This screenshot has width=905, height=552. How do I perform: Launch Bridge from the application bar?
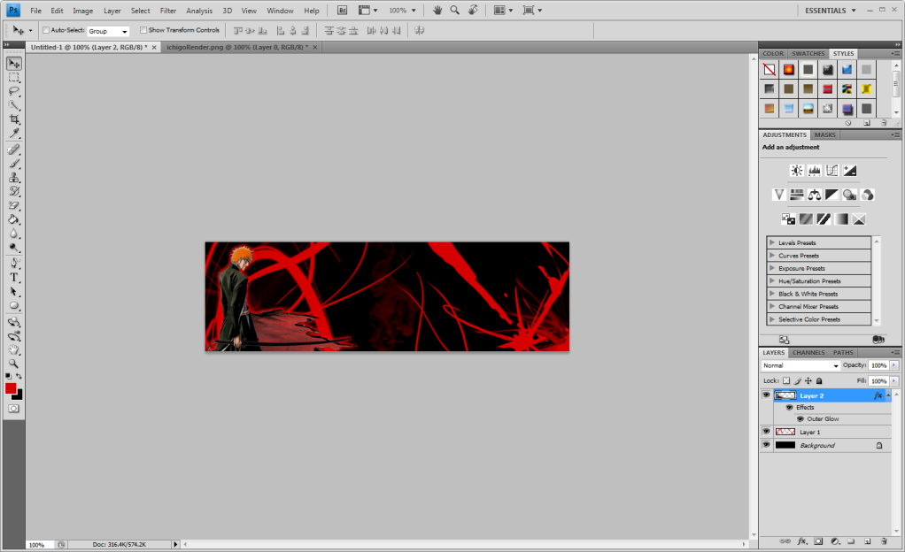pos(342,11)
